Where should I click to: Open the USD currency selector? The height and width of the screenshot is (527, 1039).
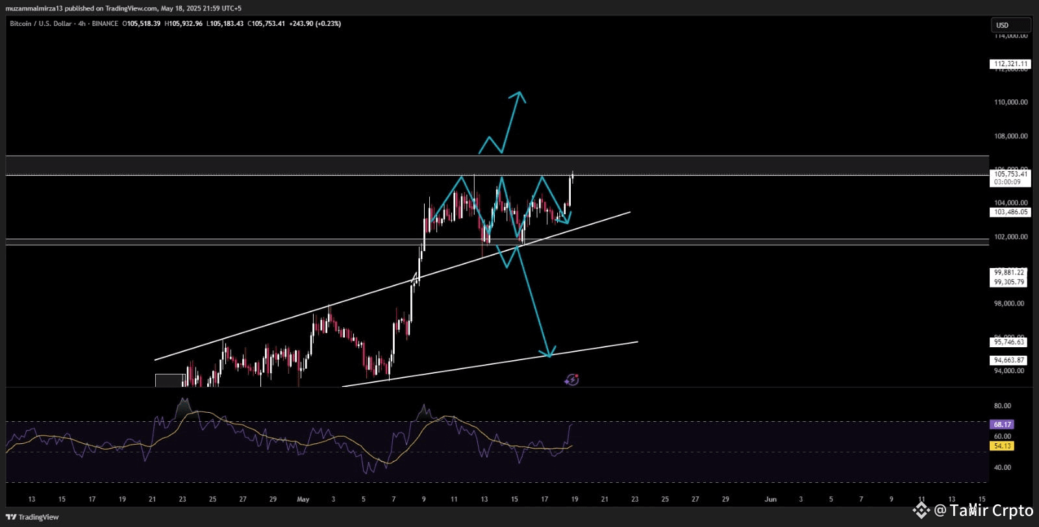1010,25
